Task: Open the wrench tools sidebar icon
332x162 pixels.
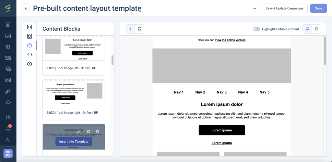Action: (x=8, y=91)
